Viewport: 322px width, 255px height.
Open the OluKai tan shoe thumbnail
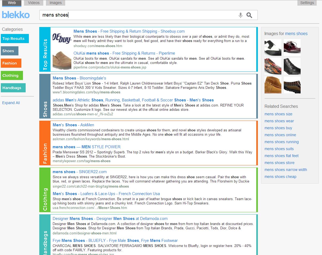point(62,60)
